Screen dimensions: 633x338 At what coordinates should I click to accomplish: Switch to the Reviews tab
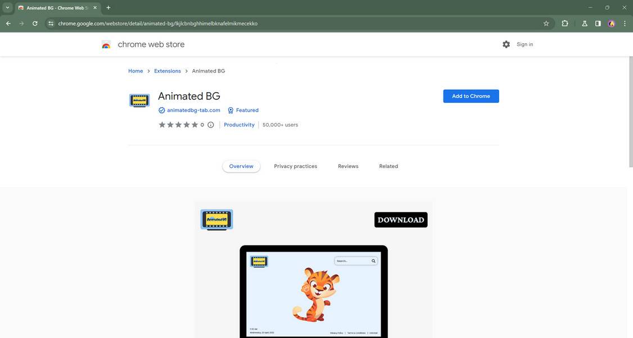(348, 166)
